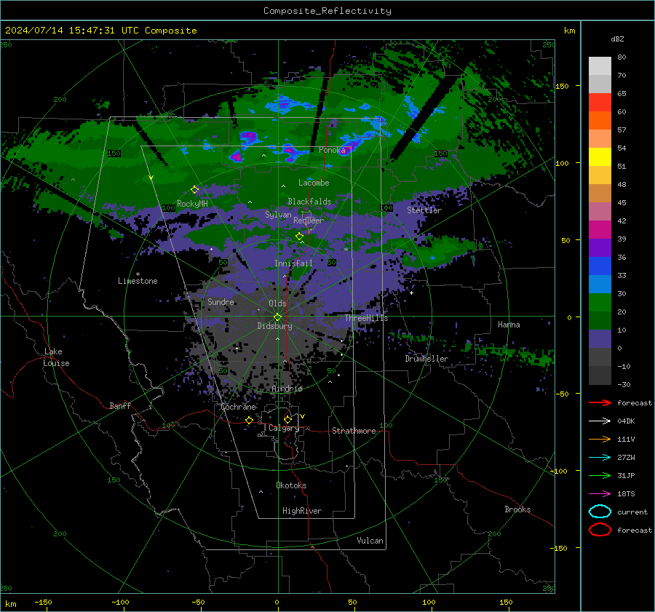This screenshot has width=655, height=612.
Task: Select the orange 111V arrow legend icon
Action: pyautogui.click(x=600, y=439)
